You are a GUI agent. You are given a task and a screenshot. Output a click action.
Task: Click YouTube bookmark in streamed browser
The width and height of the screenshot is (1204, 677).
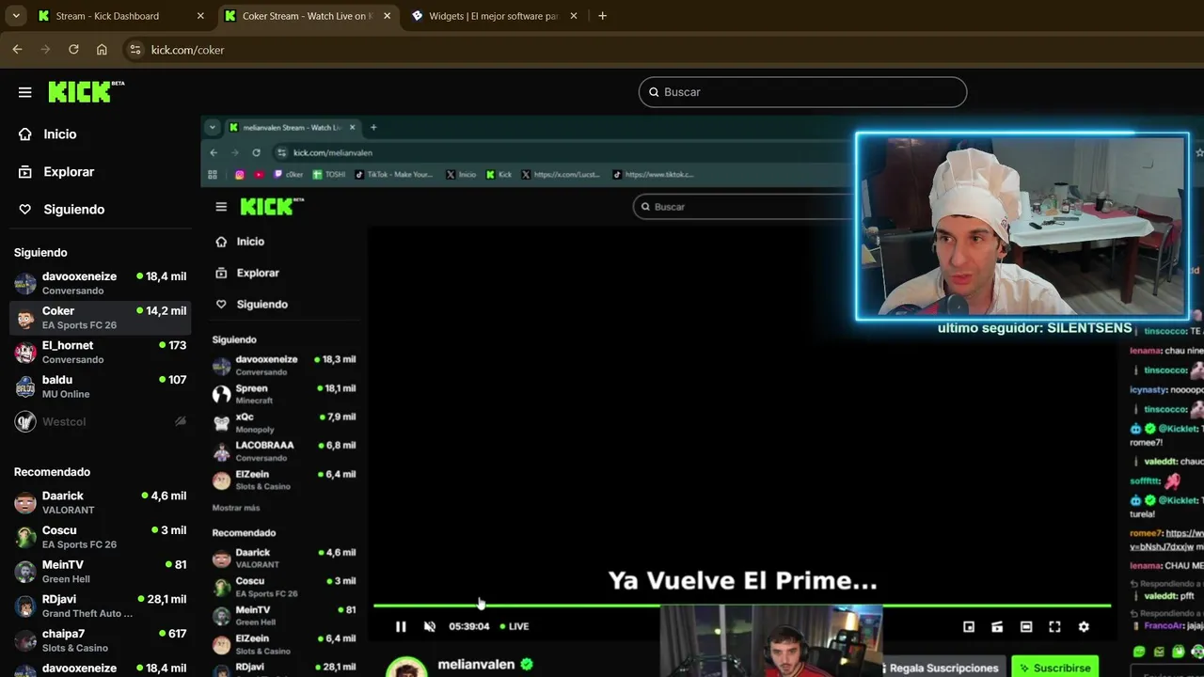pyautogui.click(x=260, y=174)
